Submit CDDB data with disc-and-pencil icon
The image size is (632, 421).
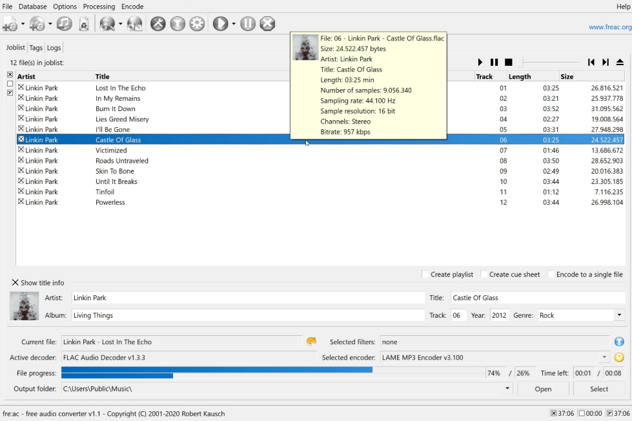[x=135, y=24]
